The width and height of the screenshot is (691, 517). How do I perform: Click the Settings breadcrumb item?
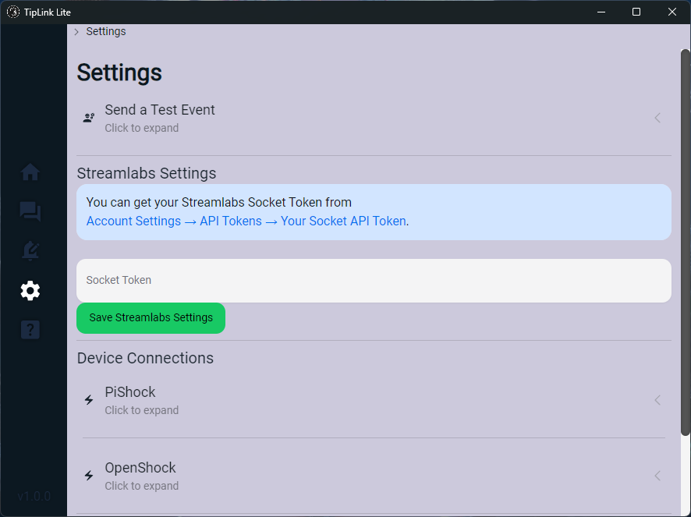pyautogui.click(x=106, y=31)
